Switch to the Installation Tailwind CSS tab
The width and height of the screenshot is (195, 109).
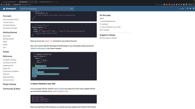point(46,2)
